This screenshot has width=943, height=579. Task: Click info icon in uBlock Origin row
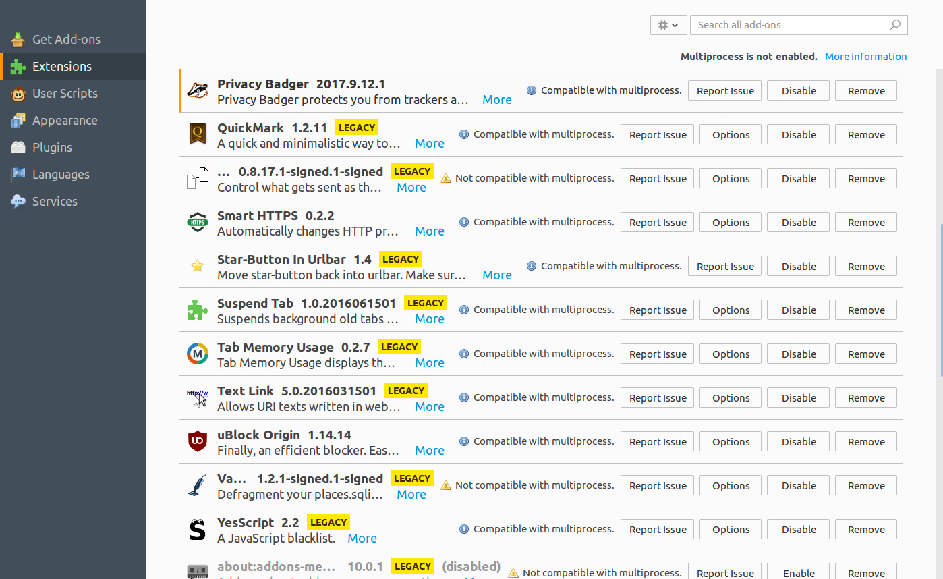(x=464, y=441)
